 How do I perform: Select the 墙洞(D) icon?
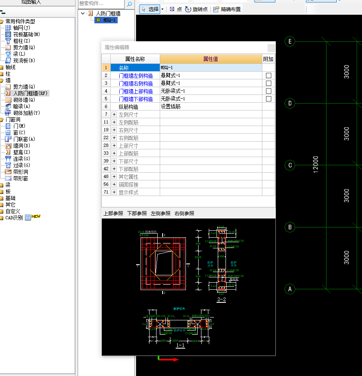click(x=8, y=146)
